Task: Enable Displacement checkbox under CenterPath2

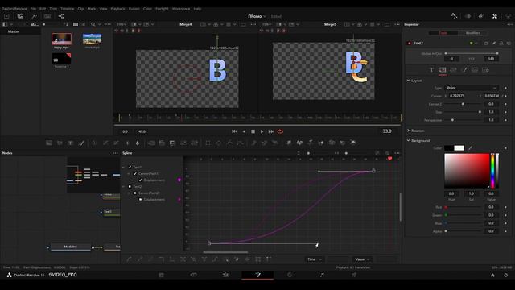Action: point(141,200)
